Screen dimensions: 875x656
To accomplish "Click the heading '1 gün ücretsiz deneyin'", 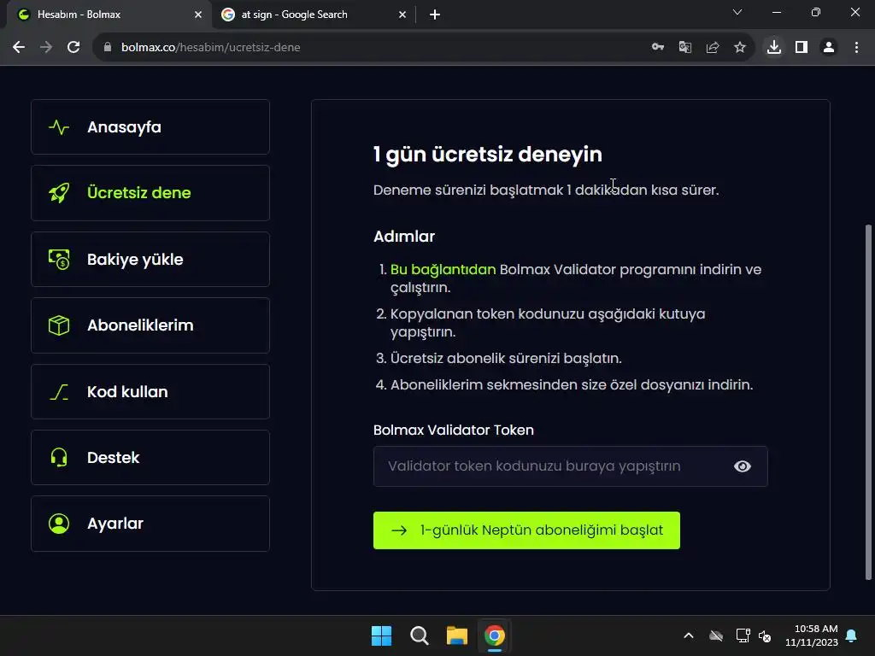I will [x=487, y=155].
